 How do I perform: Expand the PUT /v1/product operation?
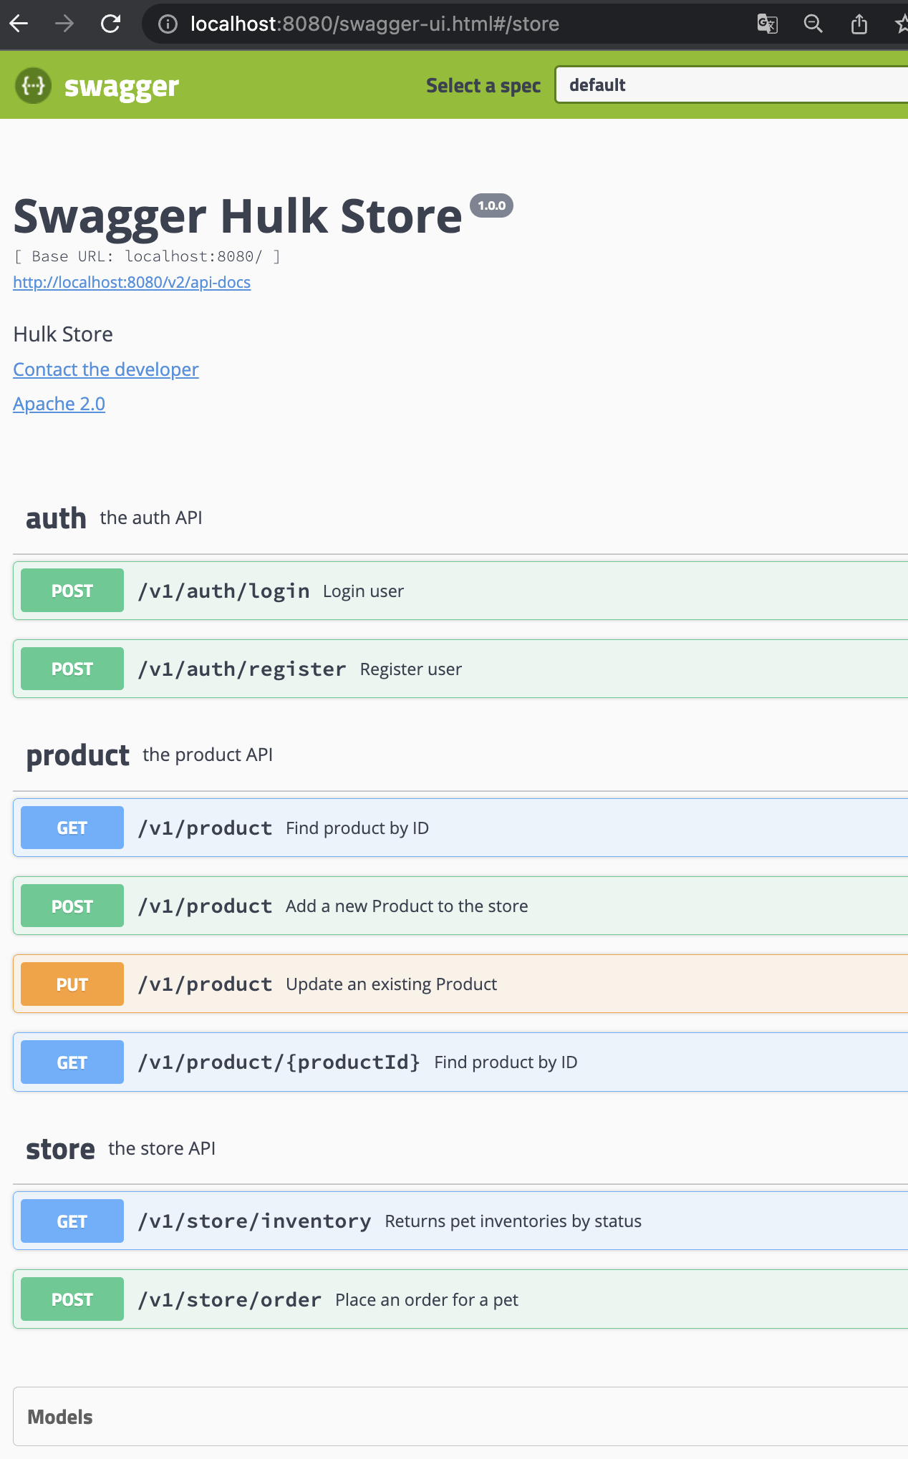tap(205, 984)
